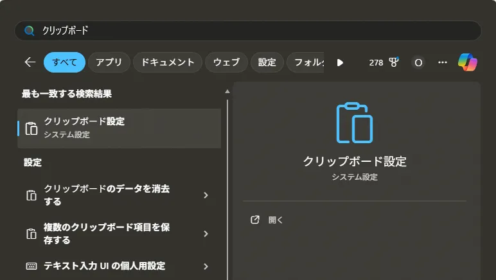The width and height of the screenshot is (496, 280).
Task: Switch to the 設定 filter tab
Action: coord(267,62)
